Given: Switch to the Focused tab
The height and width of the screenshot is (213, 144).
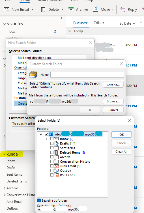Looking at the screenshot, I should tap(81, 23).
